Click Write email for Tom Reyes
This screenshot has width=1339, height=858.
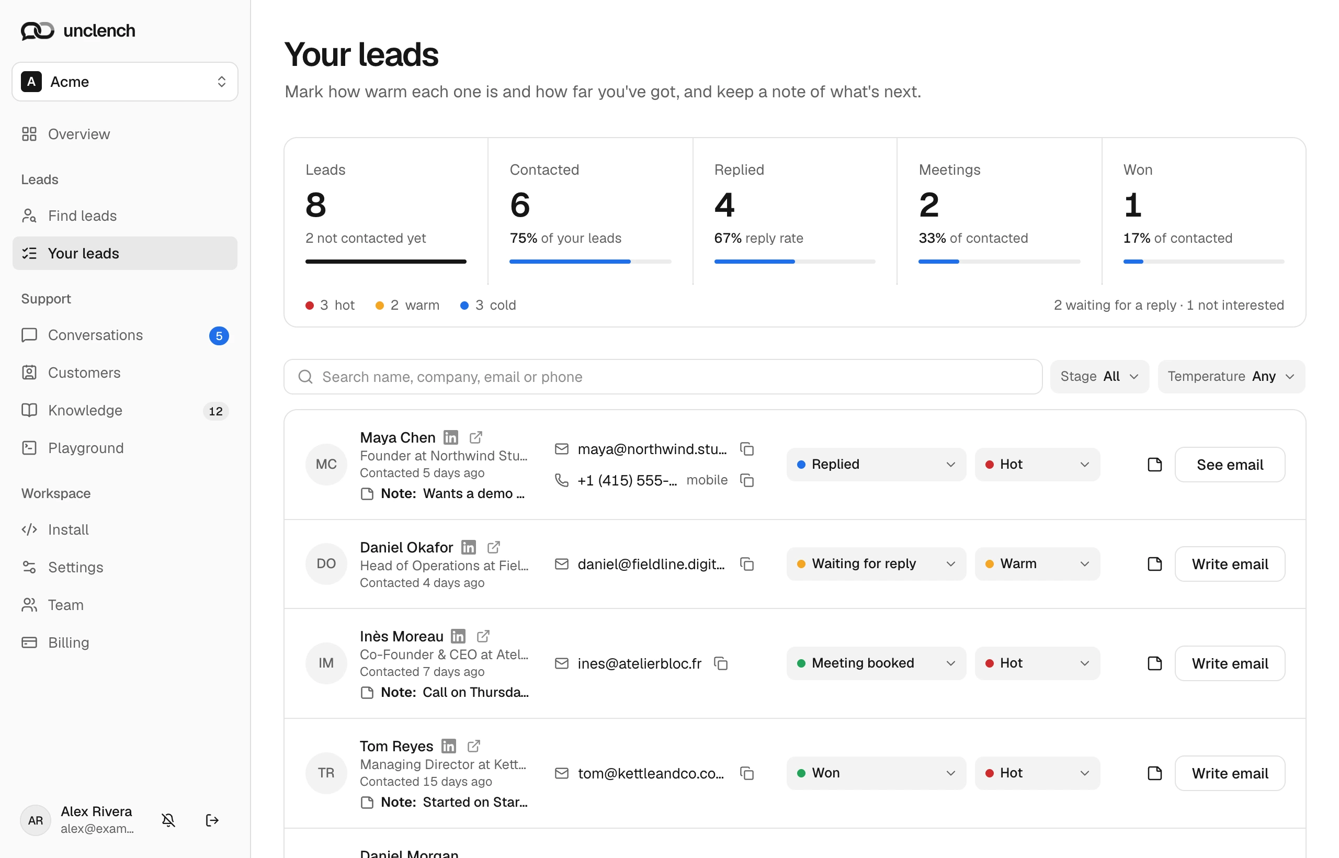[1230, 773]
